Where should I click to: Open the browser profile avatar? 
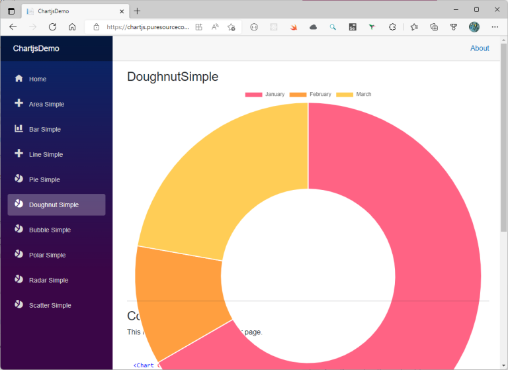click(474, 27)
